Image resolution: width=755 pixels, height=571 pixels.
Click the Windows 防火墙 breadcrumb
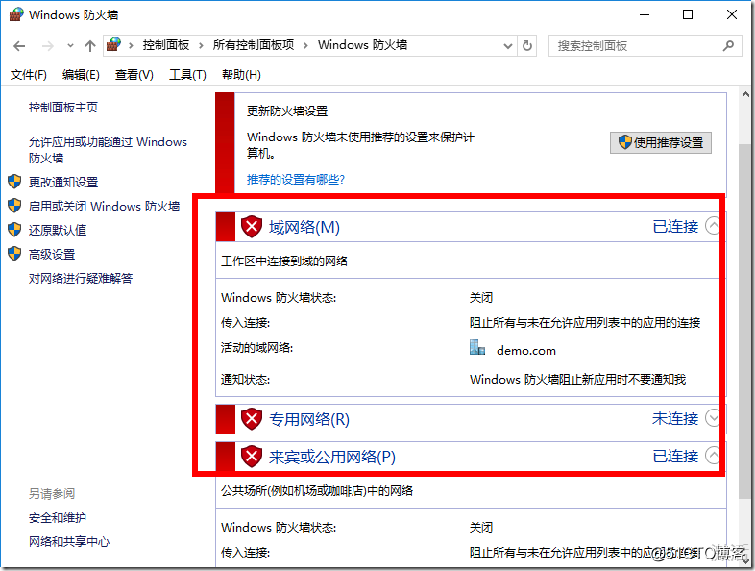pyautogui.click(x=362, y=45)
